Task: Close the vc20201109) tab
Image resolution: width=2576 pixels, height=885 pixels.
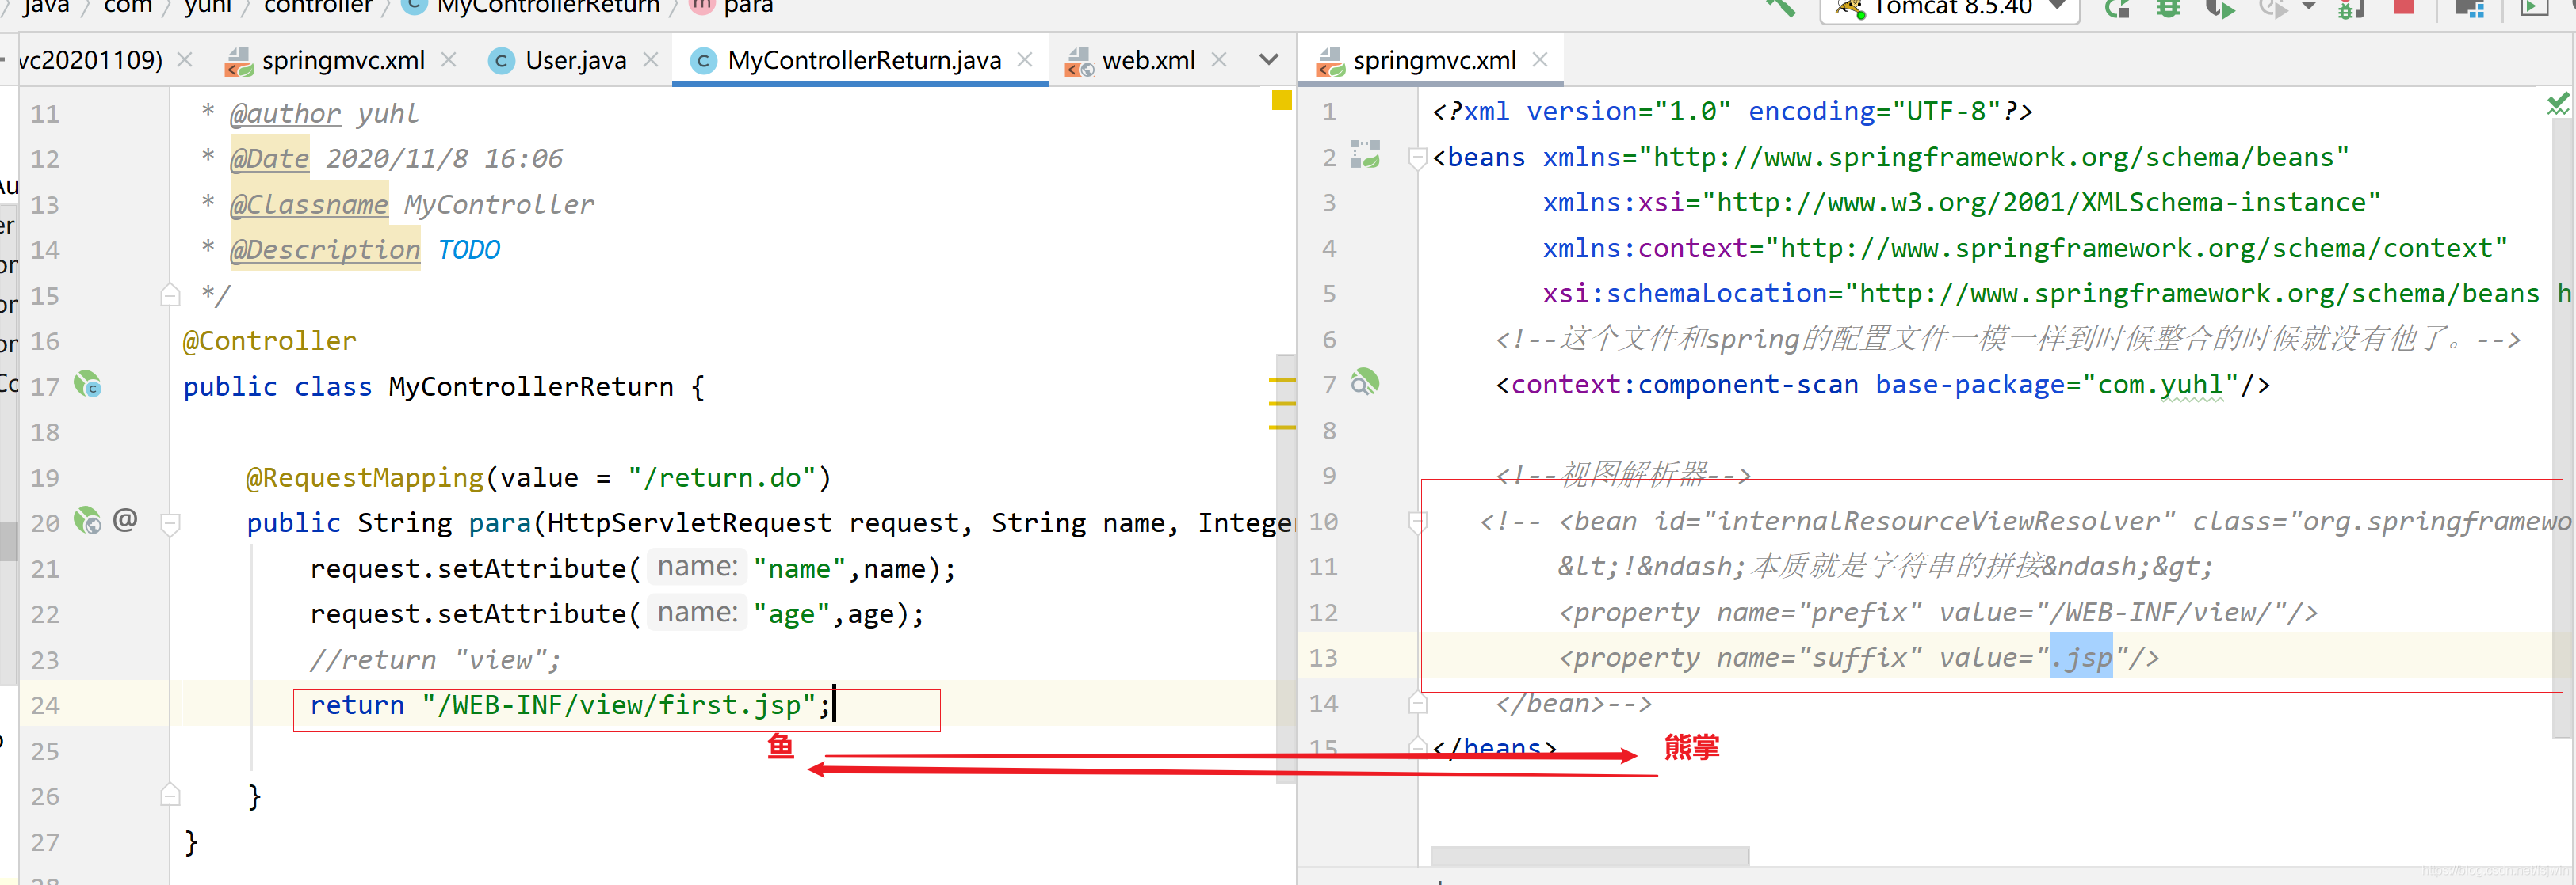Action: 185,60
